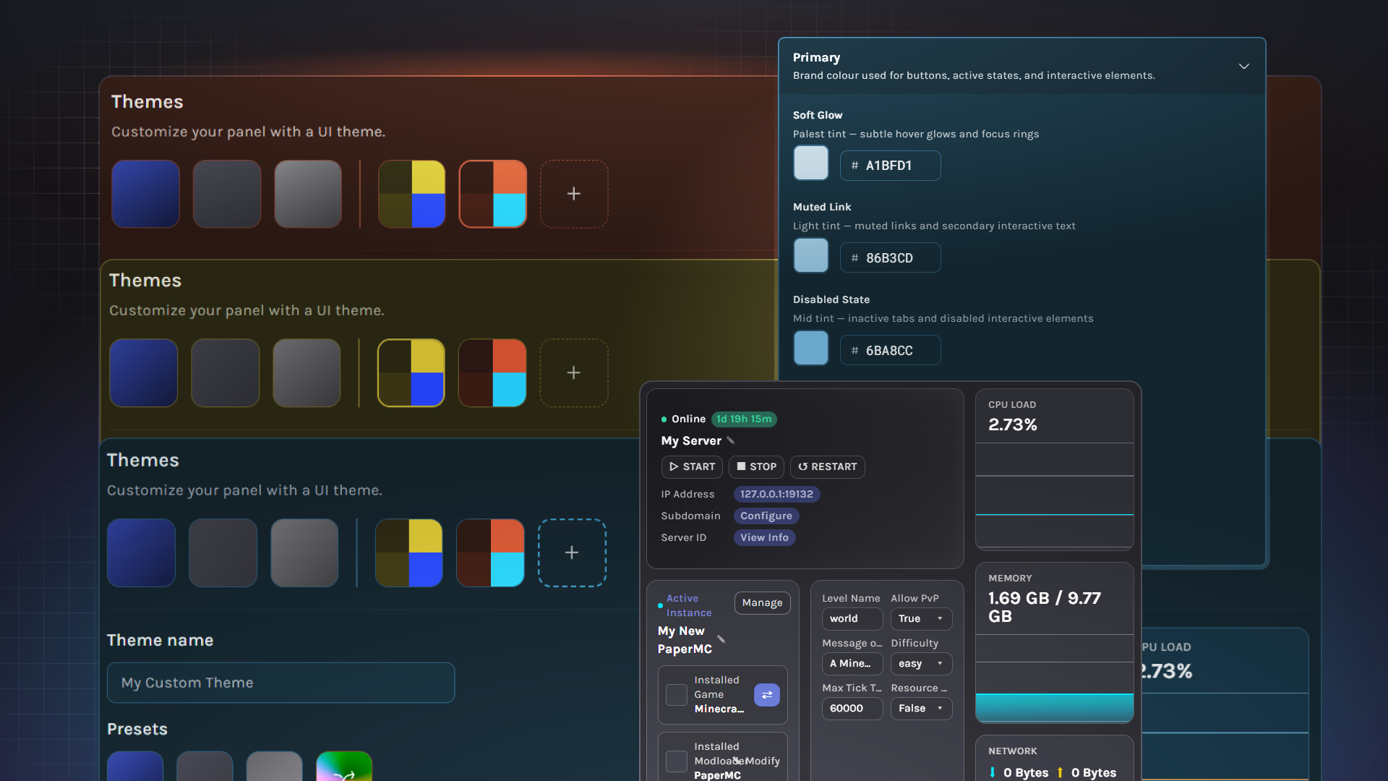Click the plus add-theme tile in yellow Themes panel
Screen dimensions: 1388x781
point(574,372)
